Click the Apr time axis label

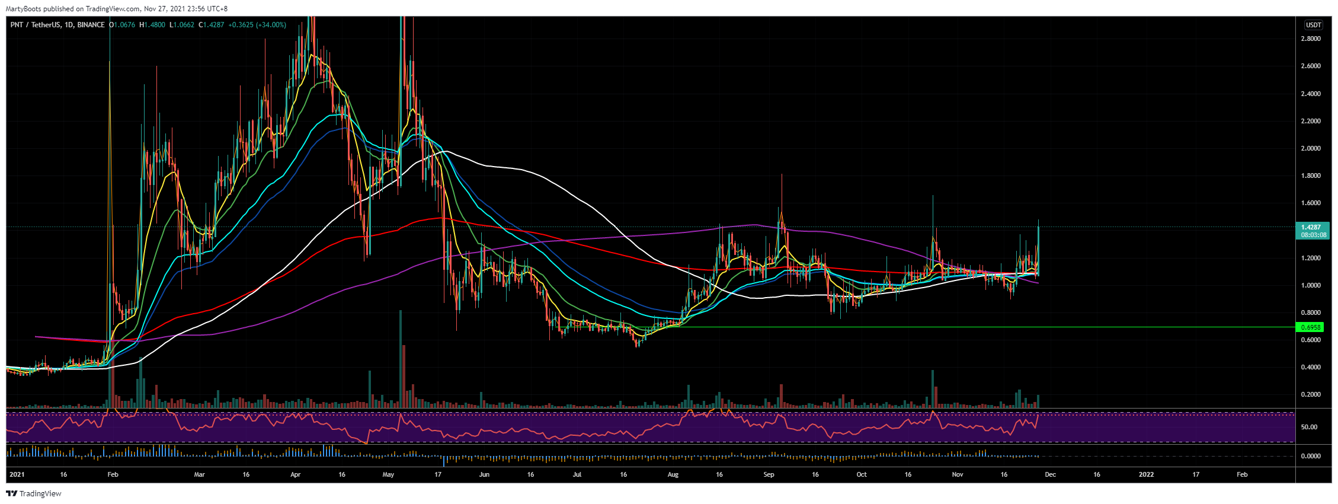[x=296, y=474]
